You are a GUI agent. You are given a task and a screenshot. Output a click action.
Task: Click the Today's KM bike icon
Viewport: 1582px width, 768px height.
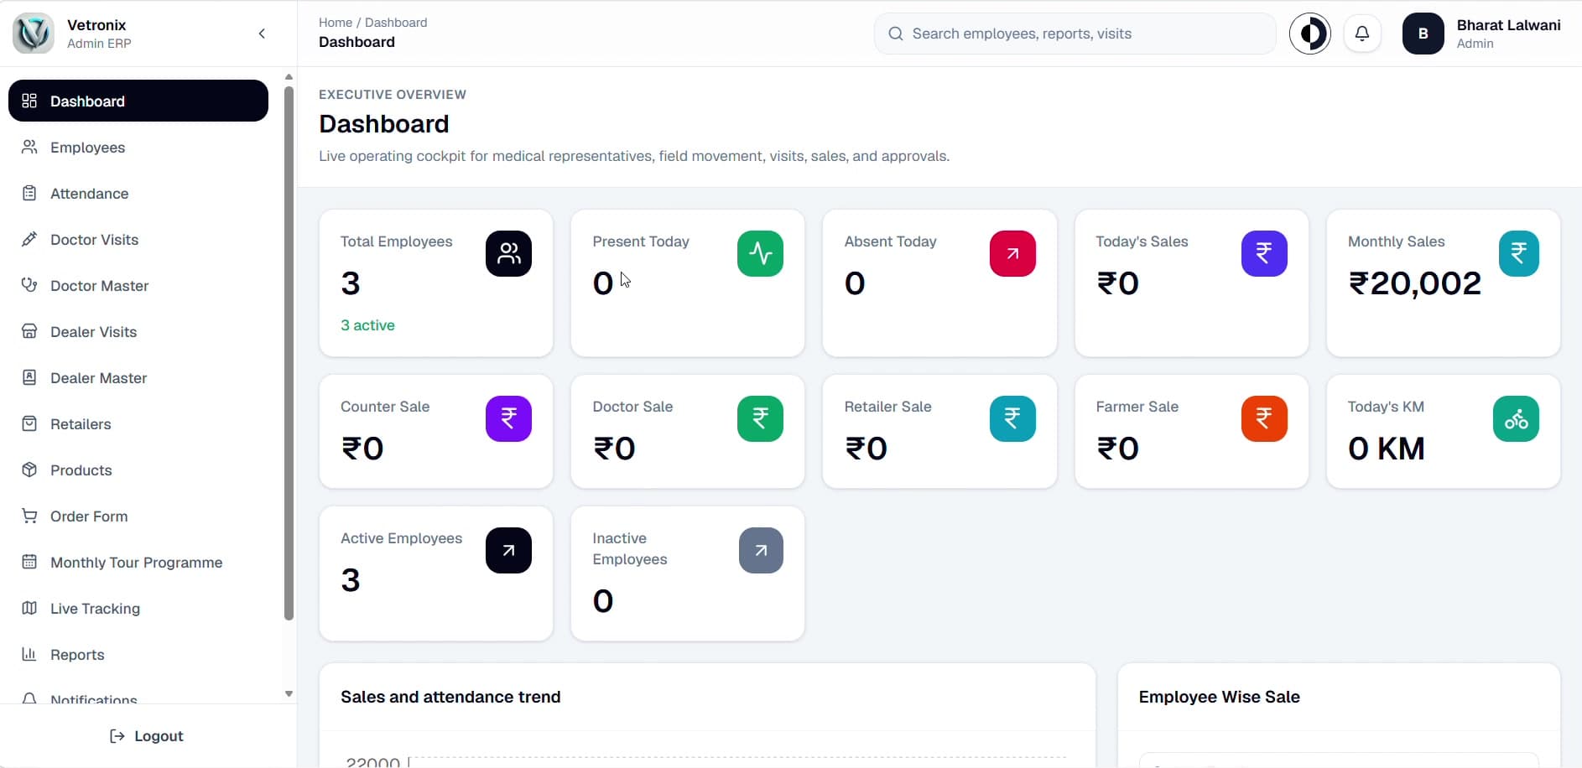tap(1516, 418)
